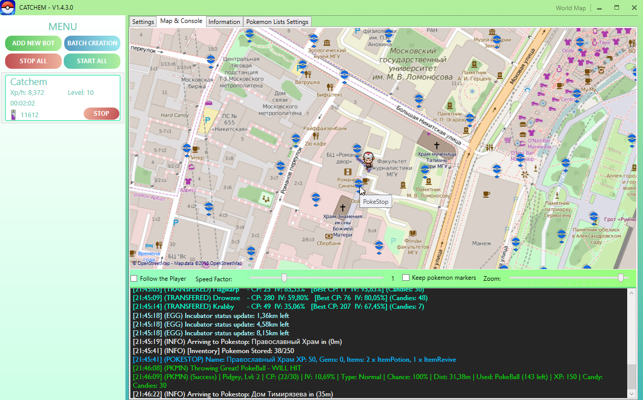Click the Speed Factor value 1

(x=393, y=279)
